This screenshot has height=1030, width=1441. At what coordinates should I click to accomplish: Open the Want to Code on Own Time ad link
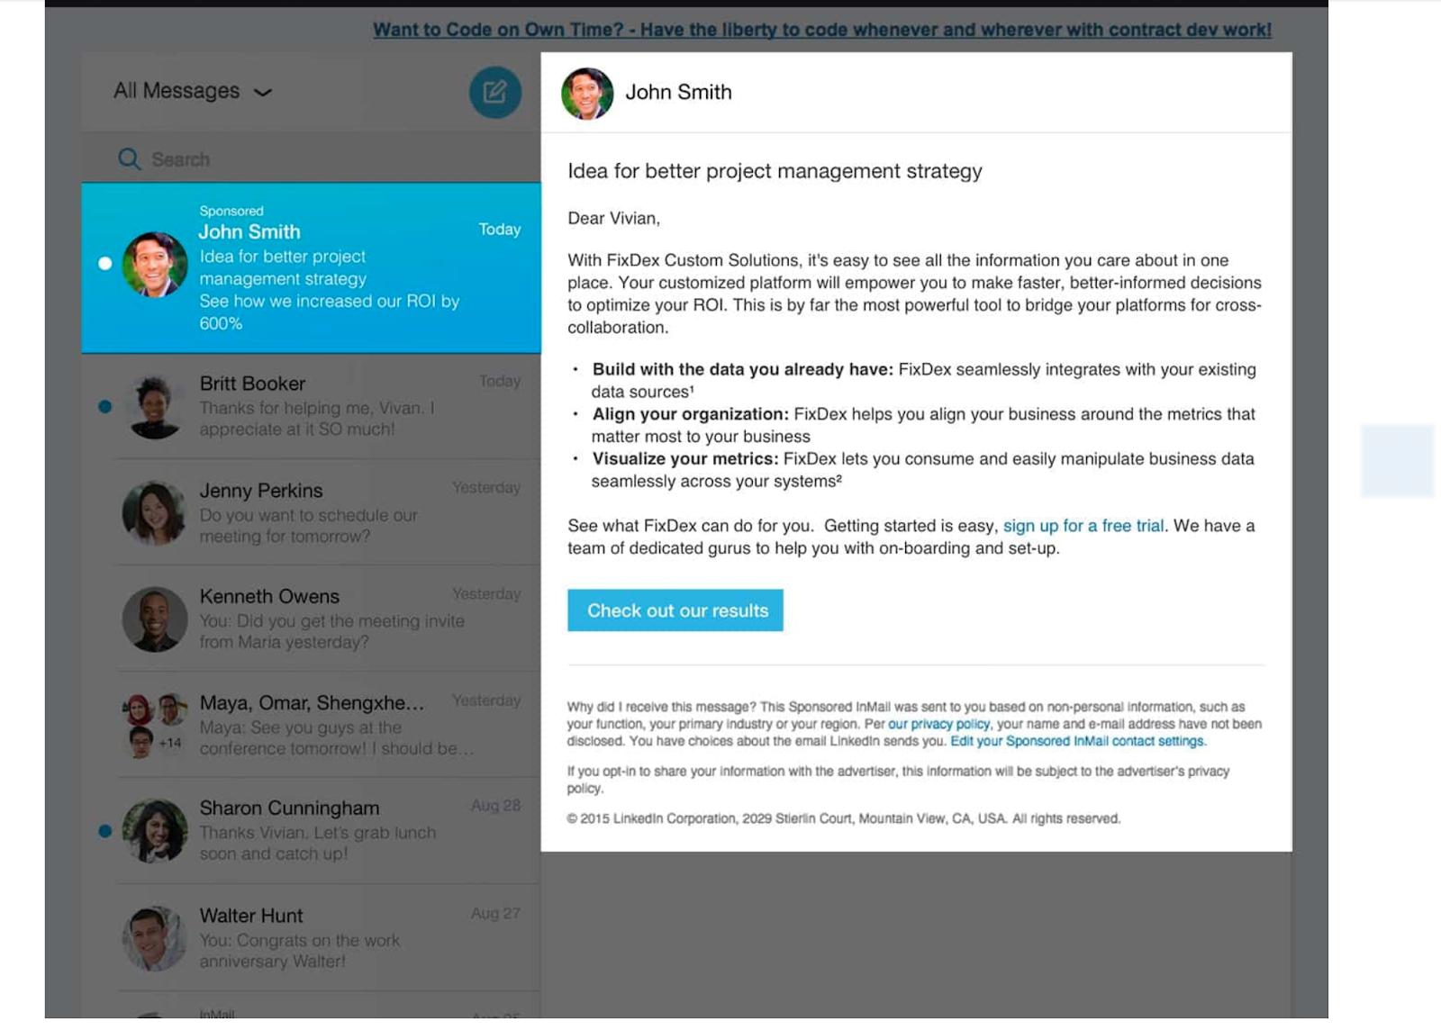pos(821,30)
